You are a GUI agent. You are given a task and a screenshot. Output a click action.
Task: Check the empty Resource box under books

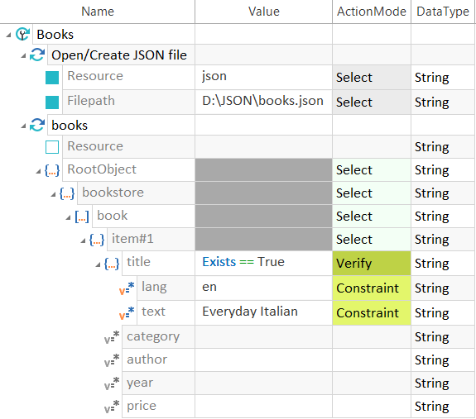52,147
